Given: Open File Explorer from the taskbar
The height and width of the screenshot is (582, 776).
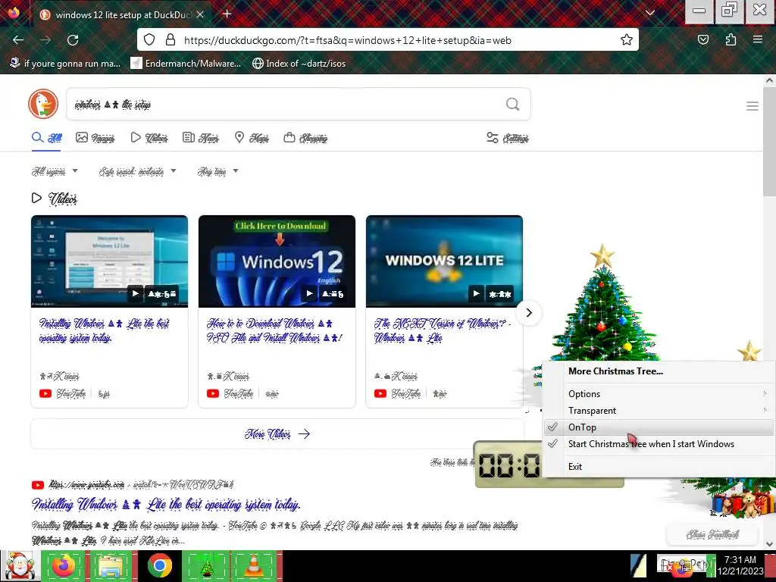Looking at the screenshot, I should [112, 566].
